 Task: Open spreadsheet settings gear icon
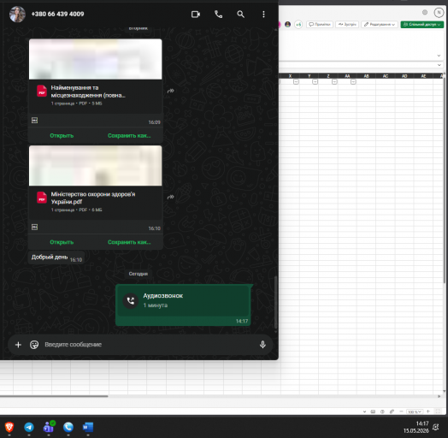pos(425,12)
